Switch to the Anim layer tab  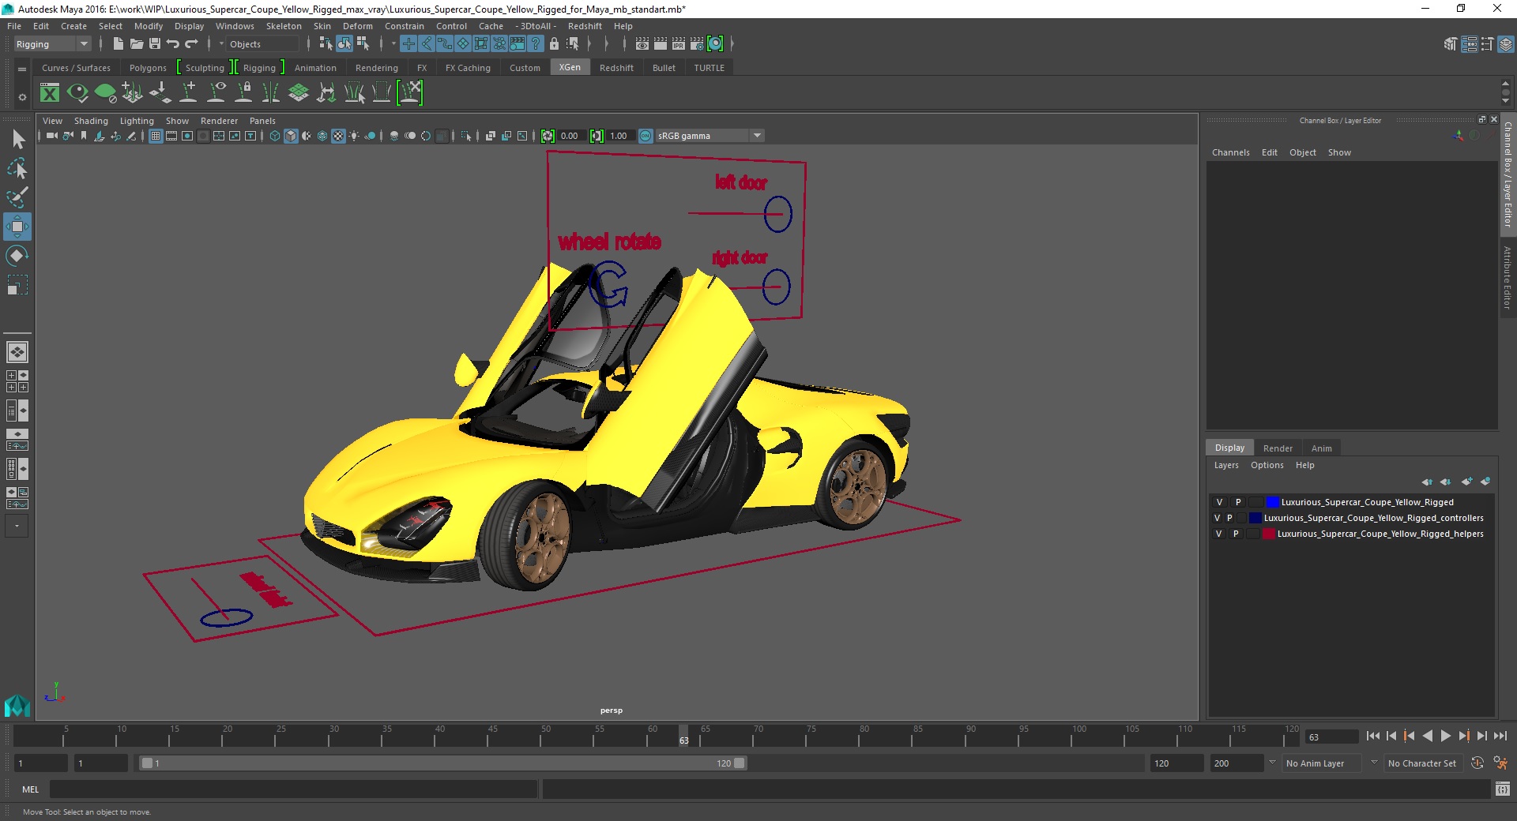[1321, 448]
